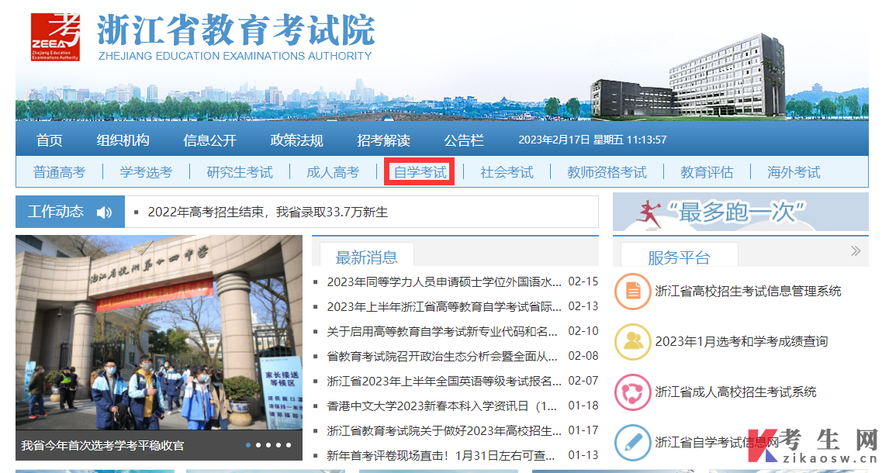Select 普通高考 in the sub-navigation
889x473 pixels.
(x=59, y=172)
